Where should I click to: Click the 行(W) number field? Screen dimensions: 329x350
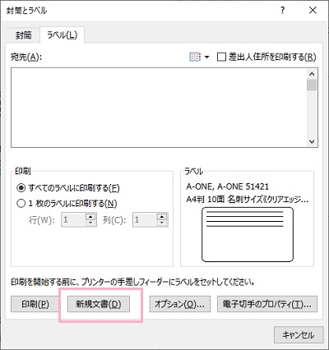[73, 219]
